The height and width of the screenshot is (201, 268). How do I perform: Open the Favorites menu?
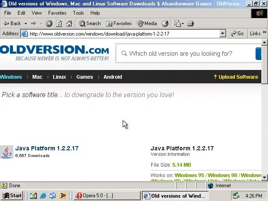point(57,13)
